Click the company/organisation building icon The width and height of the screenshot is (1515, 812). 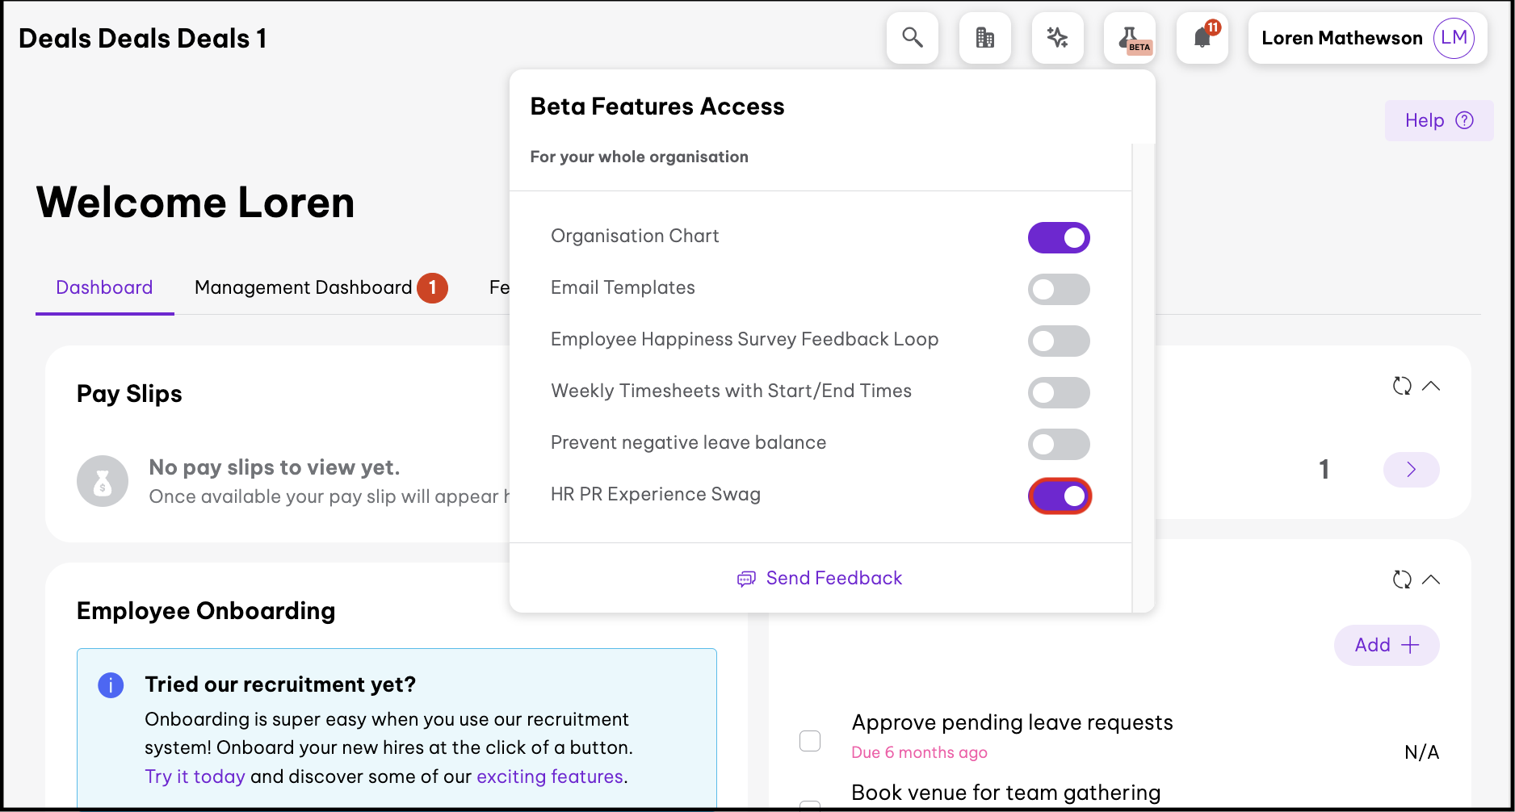984,37
